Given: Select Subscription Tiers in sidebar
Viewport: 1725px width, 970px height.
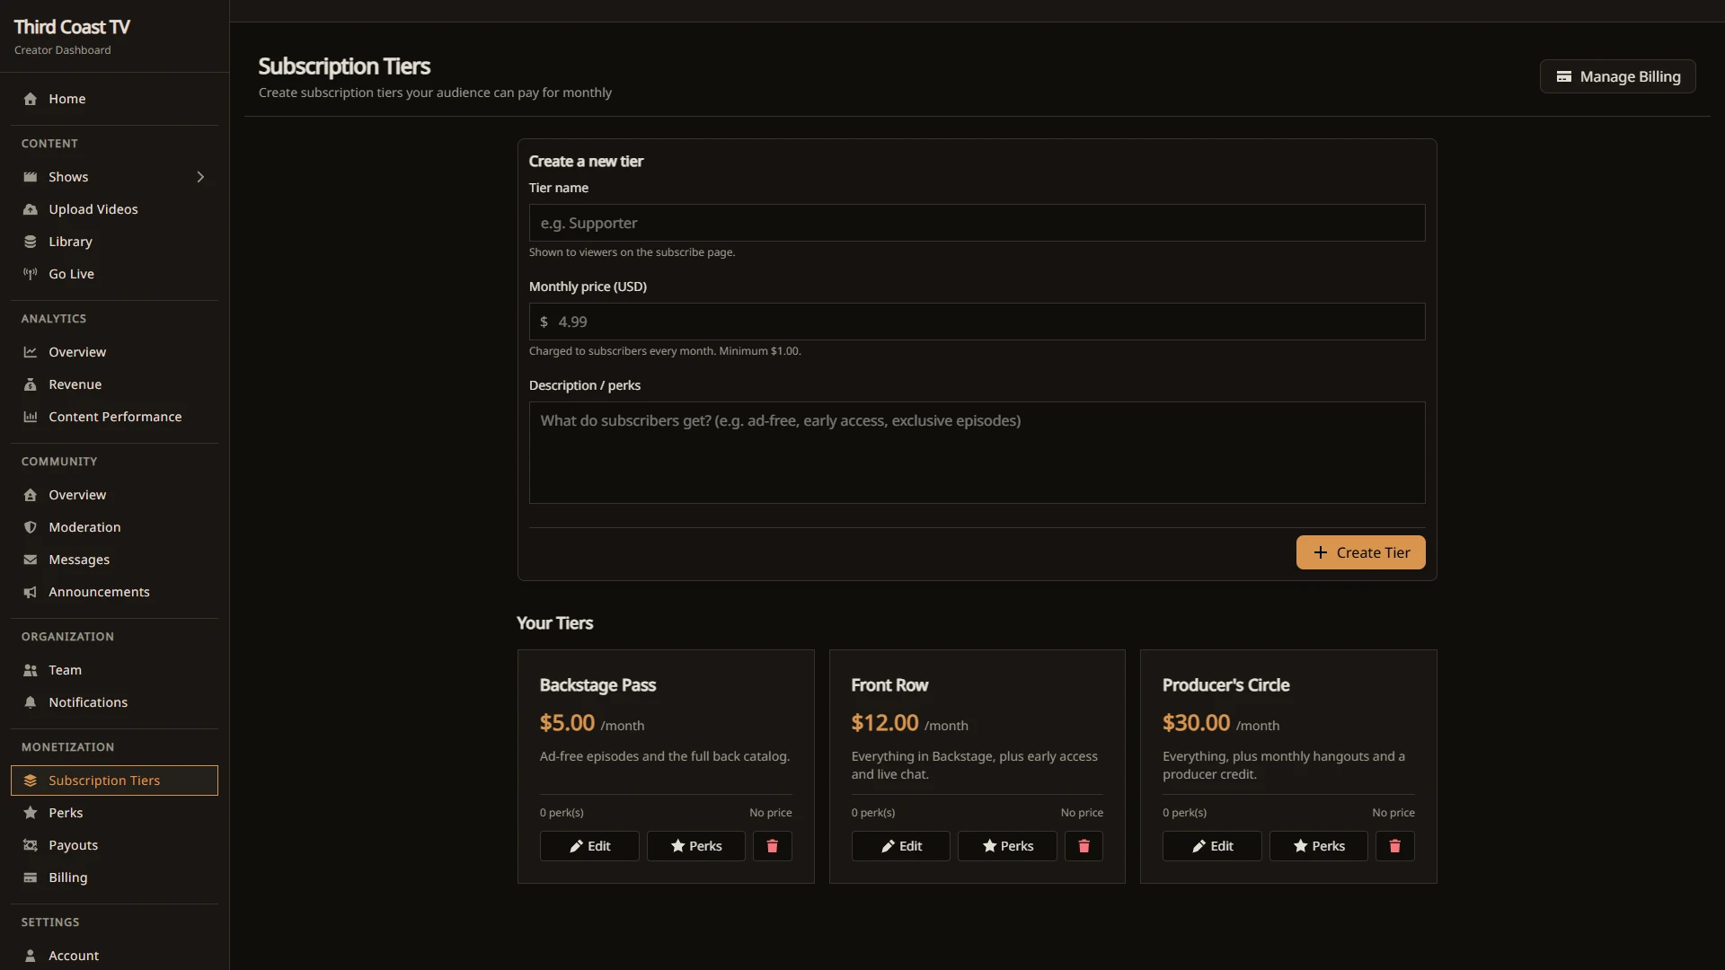Looking at the screenshot, I should 114,780.
